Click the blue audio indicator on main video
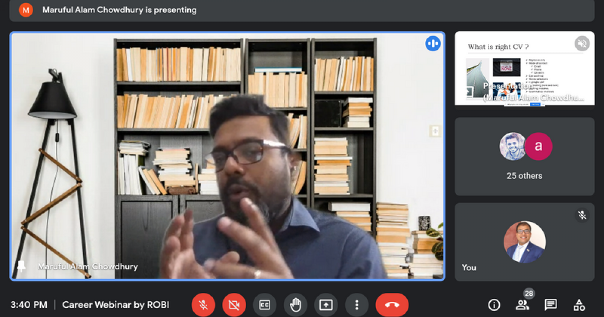Viewport: 604px width, 317px height. click(432, 43)
